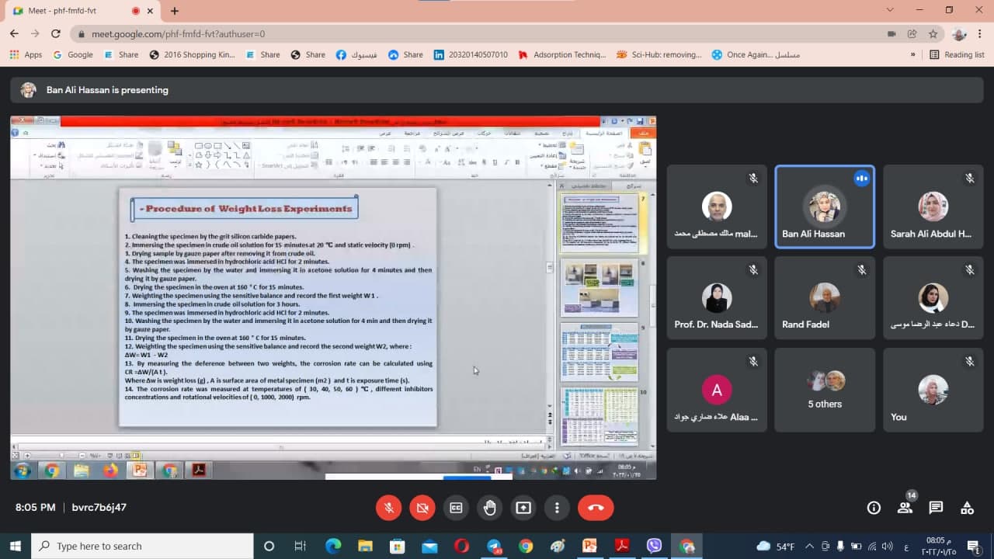Open the captions CC control

pos(456,508)
